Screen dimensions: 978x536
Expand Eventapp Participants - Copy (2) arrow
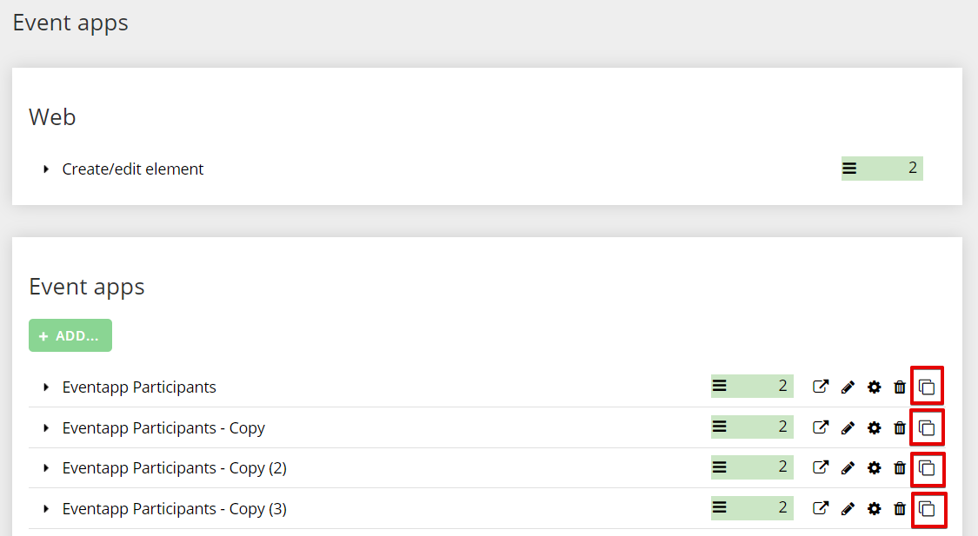(x=45, y=468)
